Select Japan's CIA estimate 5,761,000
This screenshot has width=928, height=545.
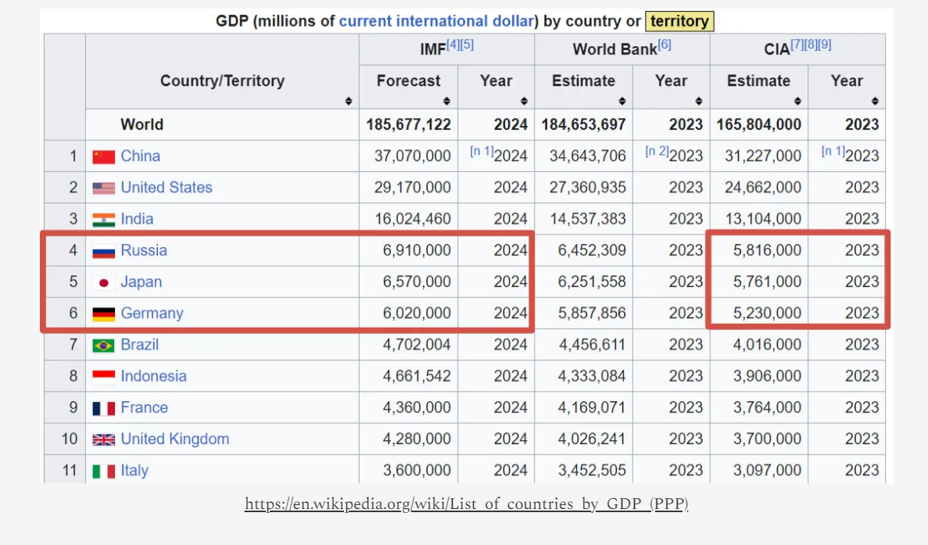[767, 281]
